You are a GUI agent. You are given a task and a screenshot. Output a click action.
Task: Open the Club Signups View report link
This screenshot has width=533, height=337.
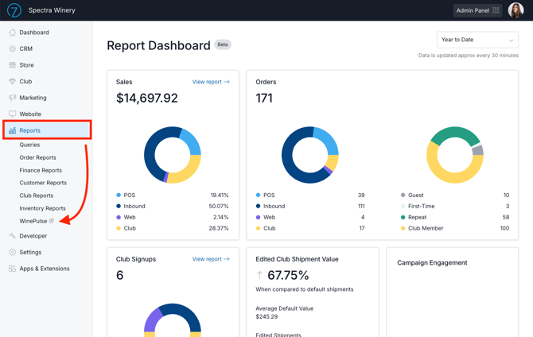tap(211, 259)
